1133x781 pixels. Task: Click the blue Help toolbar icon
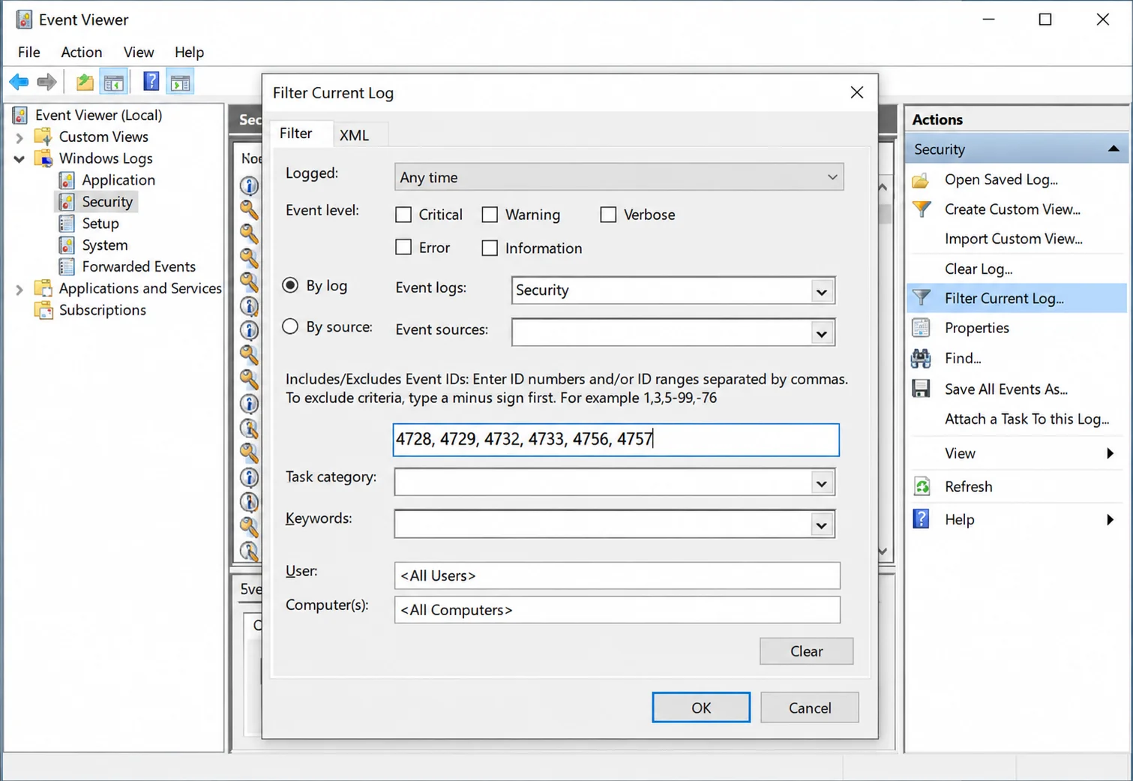[151, 81]
